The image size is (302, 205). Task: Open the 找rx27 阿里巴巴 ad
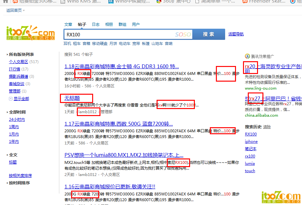pyautogui.click(x=273, y=99)
